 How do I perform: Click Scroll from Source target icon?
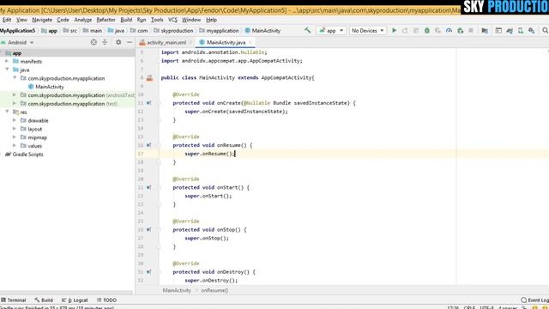(x=94, y=42)
